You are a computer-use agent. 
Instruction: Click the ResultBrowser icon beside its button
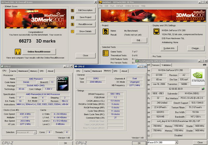click(73, 25)
